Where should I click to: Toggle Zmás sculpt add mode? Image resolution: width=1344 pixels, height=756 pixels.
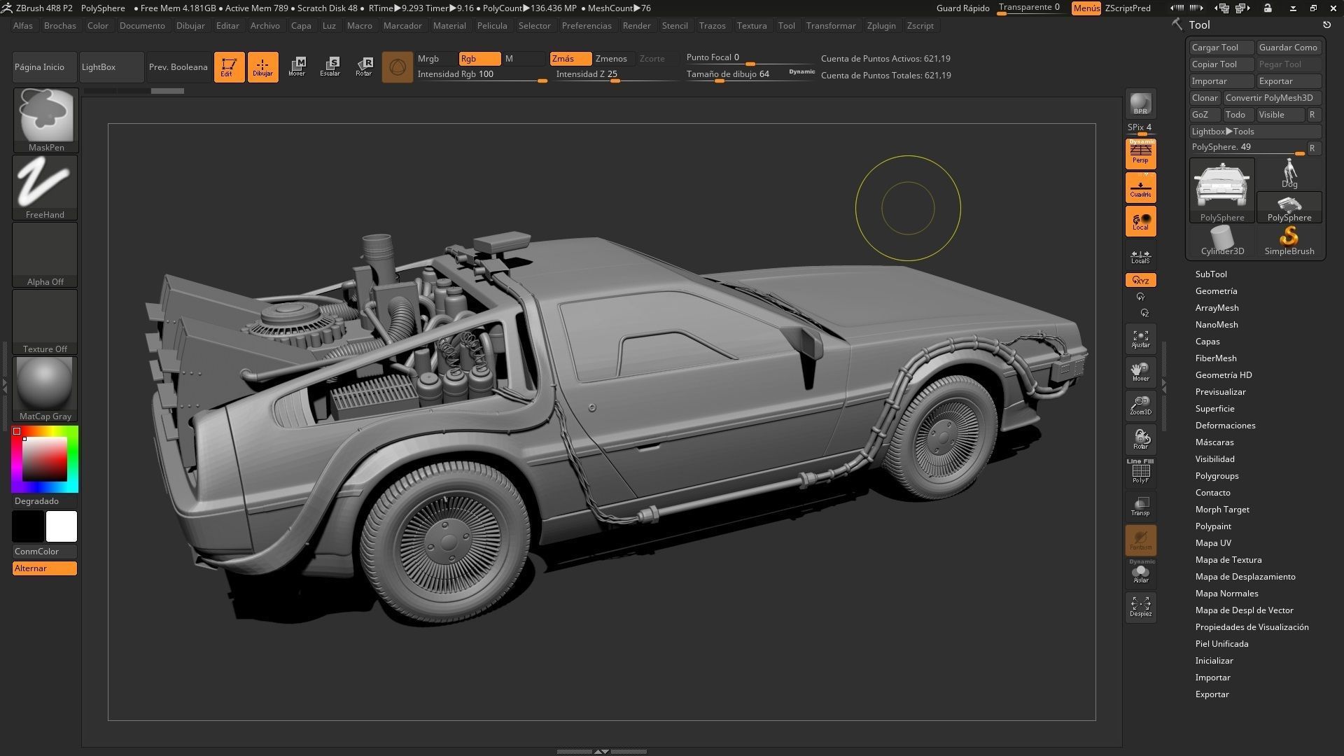pos(570,59)
